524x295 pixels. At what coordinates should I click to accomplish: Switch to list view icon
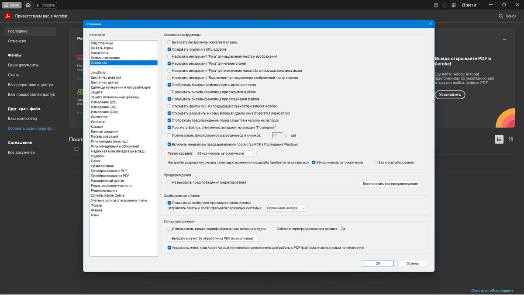(x=499, y=139)
